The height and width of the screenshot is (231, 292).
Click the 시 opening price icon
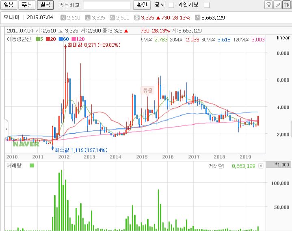coord(63,18)
